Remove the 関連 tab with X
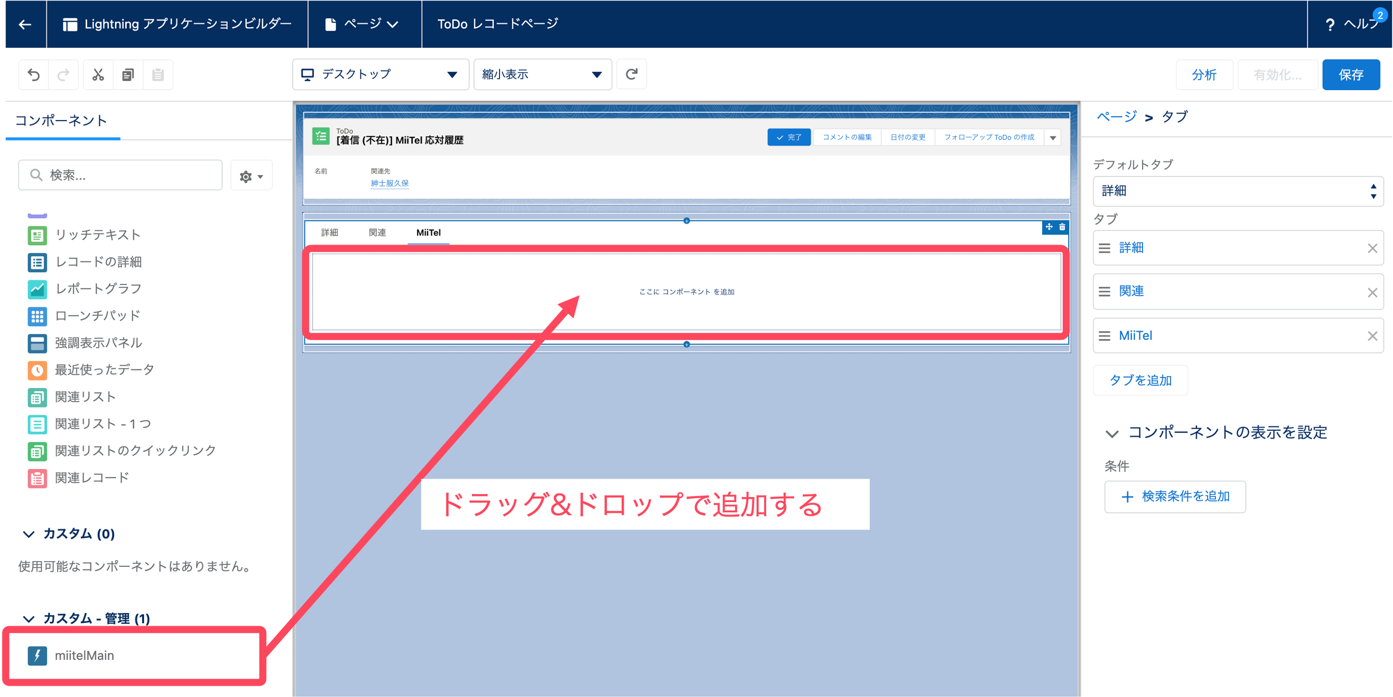This screenshot has width=1393, height=697. [x=1372, y=293]
